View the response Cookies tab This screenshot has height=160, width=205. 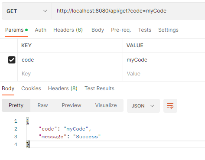pyautogui.click(x=31, y=88)
